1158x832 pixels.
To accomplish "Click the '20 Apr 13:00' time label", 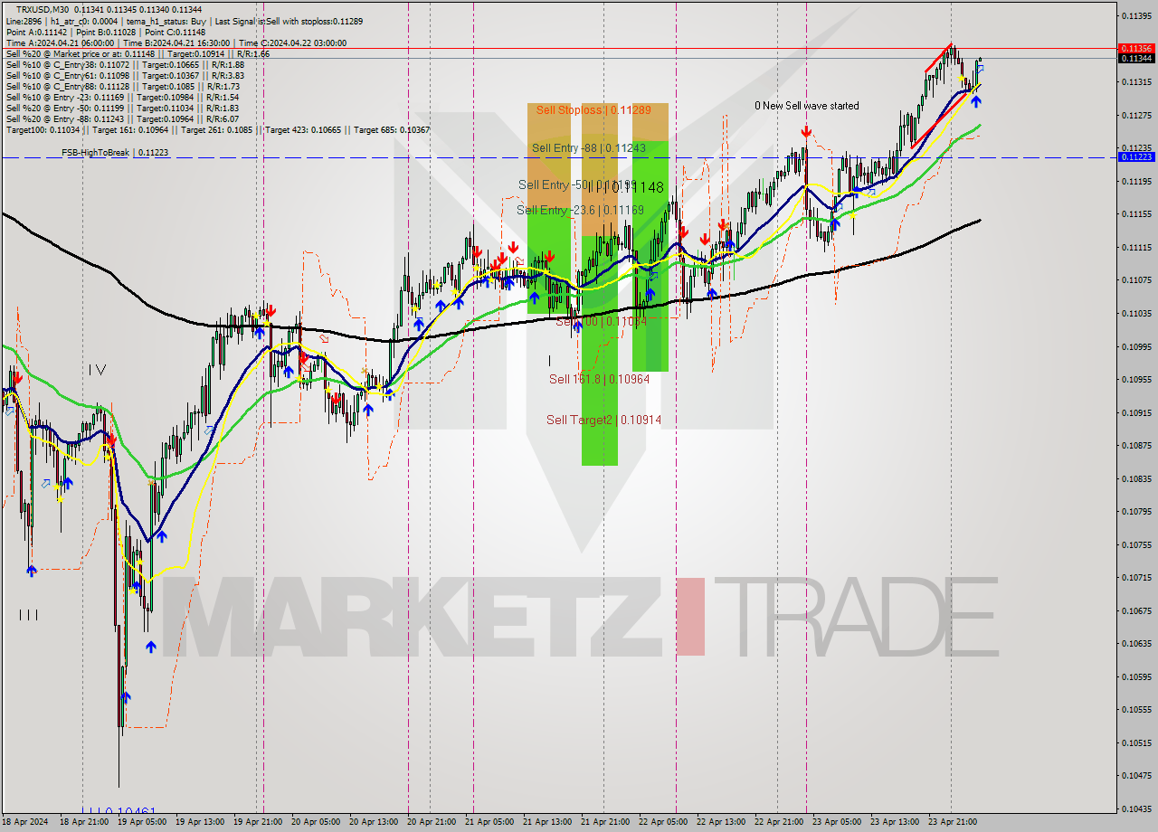I will coord(374,822).
